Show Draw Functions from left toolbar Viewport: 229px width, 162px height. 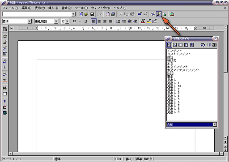tap(4, 48)
